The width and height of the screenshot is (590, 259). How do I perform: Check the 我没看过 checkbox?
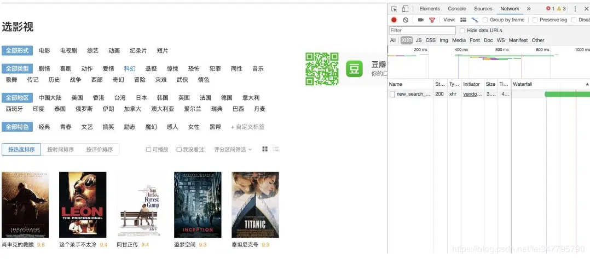click(179, 150)
